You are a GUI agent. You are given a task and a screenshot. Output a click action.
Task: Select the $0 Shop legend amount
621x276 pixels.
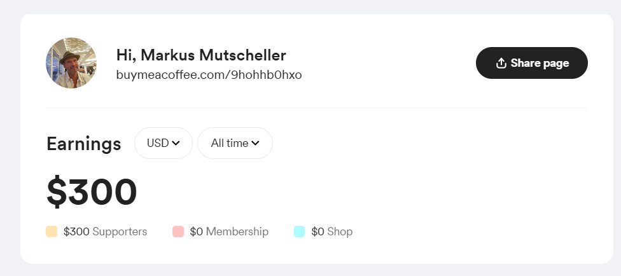(317, 231)
